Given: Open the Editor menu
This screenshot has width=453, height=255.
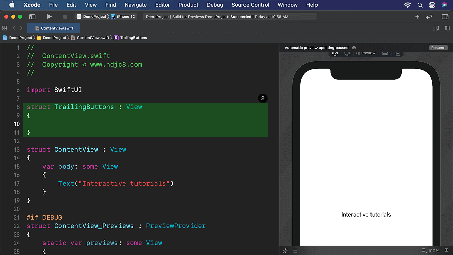Looking at the screenshot, I should 163,5.
